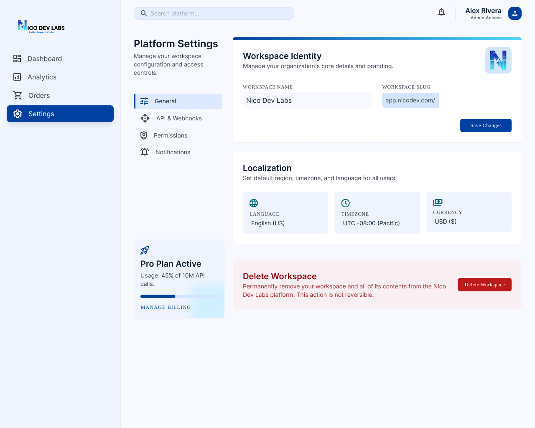This screenshot has width=535, height=428.
Task: Click the Pro Plan rocket icon
Action: [x=145, y=250]
